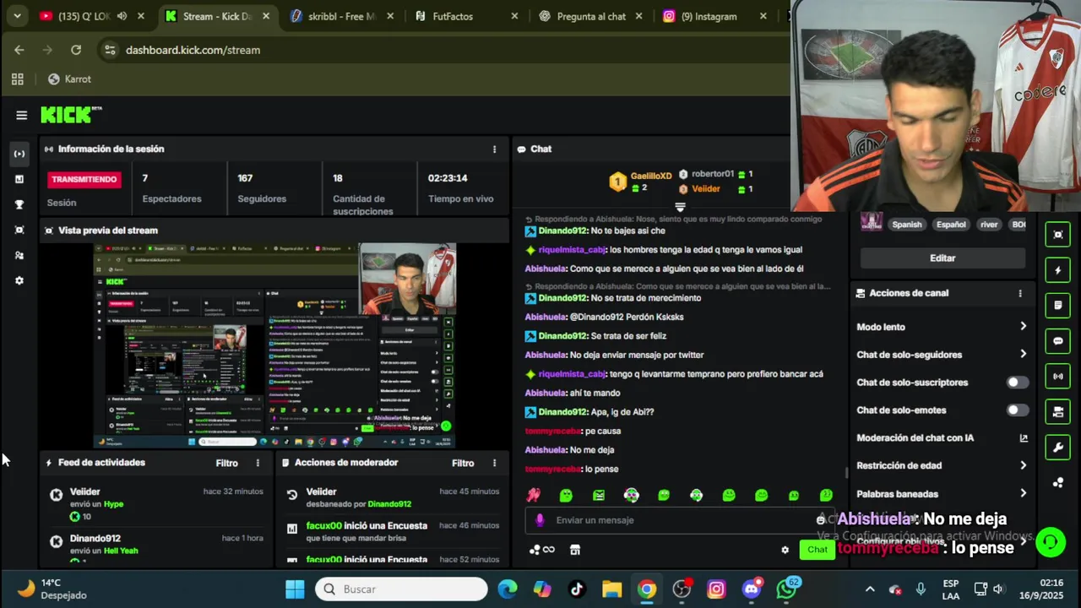
Task: Open Windows Start menu
Action: pyautogui.click(x=295, y=589)
